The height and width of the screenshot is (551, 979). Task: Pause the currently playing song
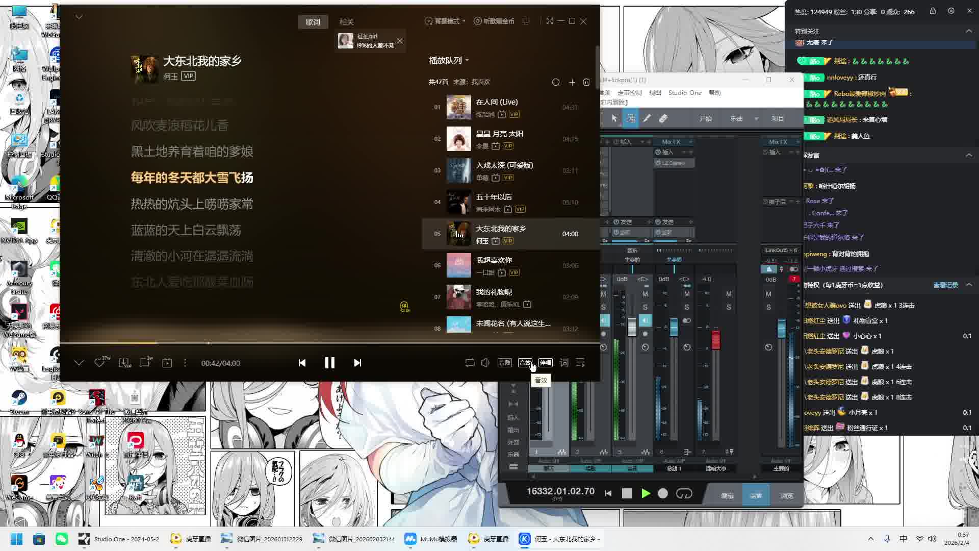[x=329, y=363]
